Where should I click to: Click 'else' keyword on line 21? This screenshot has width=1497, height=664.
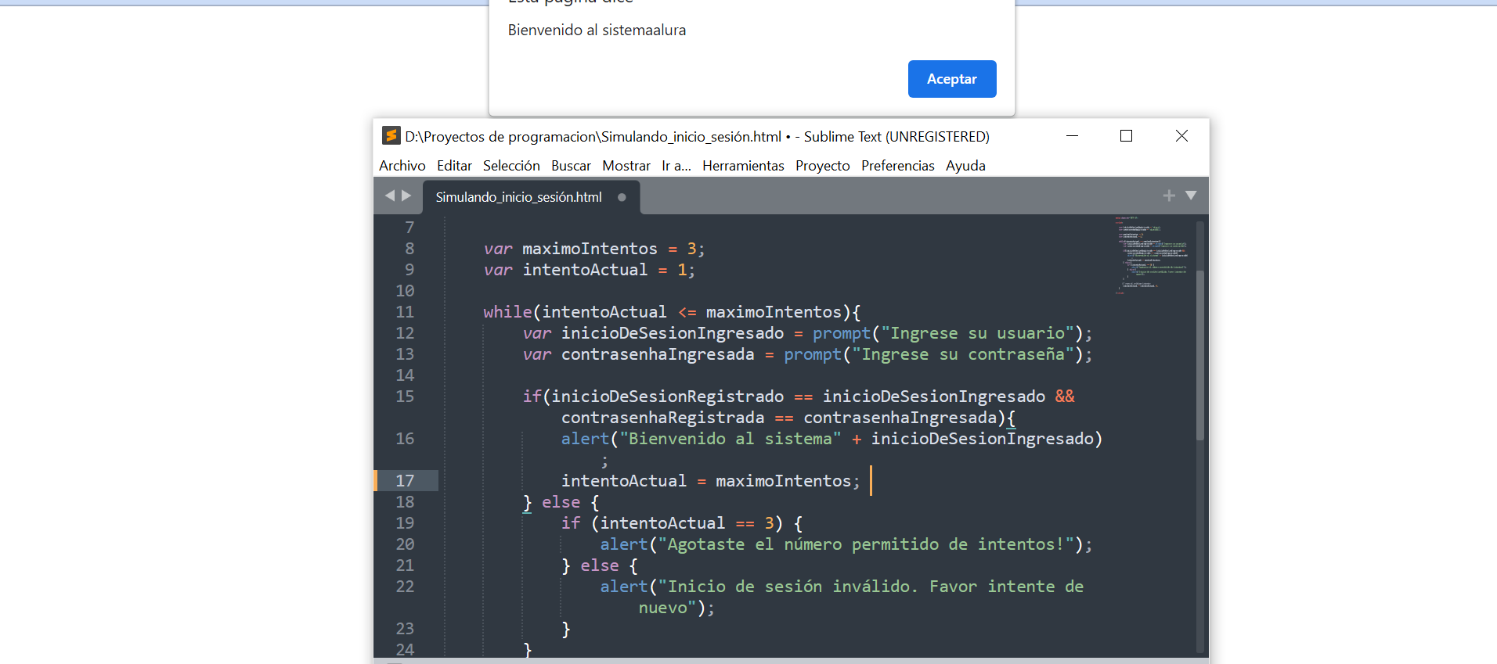[600, 565]
